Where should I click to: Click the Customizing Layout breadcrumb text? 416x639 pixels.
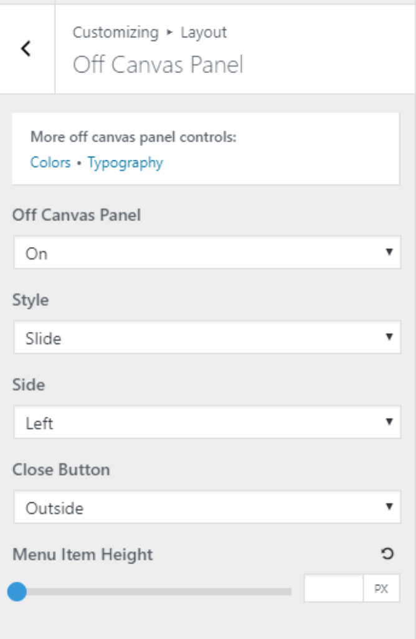point(149,32)
